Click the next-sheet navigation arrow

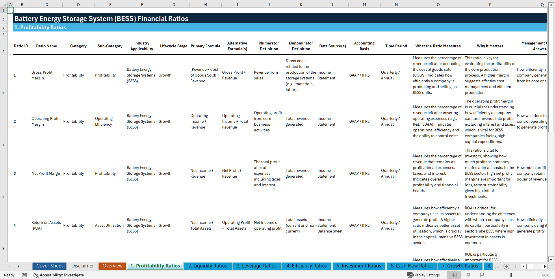[x=18, y=266]
